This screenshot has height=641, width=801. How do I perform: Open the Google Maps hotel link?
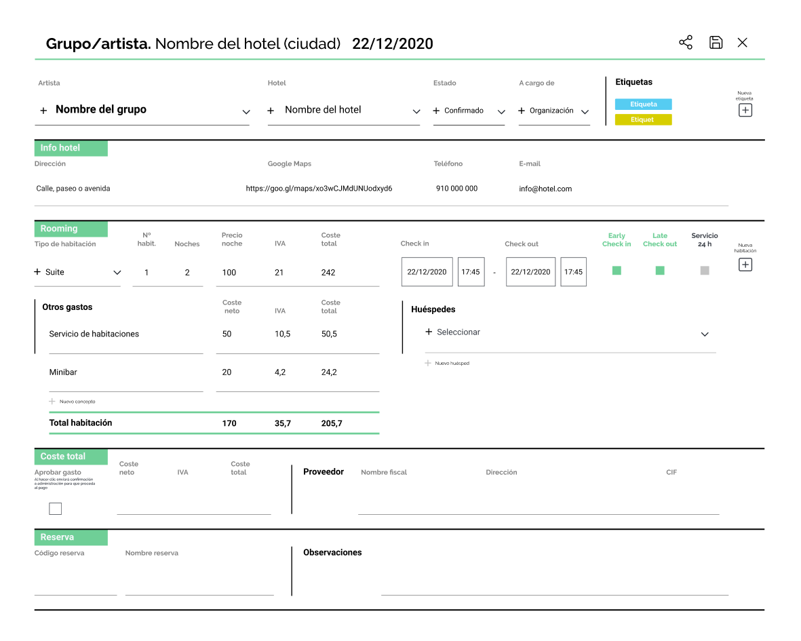click(319, 189)
